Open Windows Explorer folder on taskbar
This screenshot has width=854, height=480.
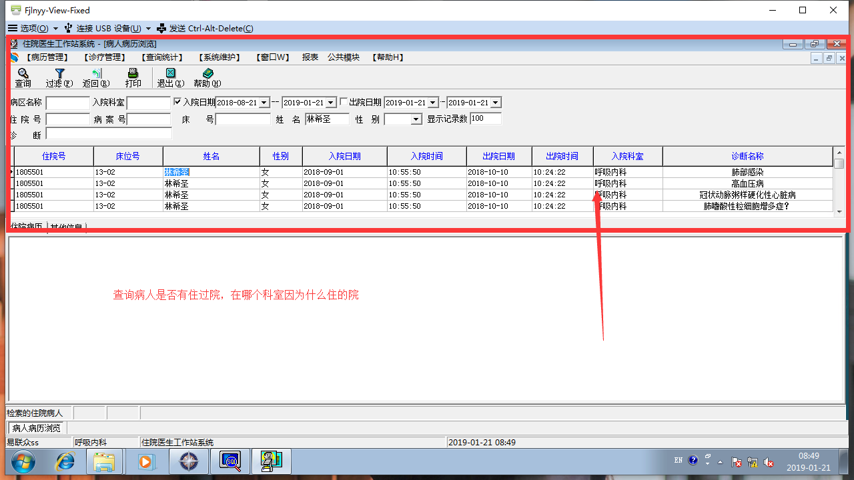[x=105, y=461]
